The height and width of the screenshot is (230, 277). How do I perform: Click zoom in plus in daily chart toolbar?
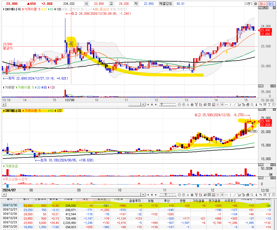coord(184,195)
